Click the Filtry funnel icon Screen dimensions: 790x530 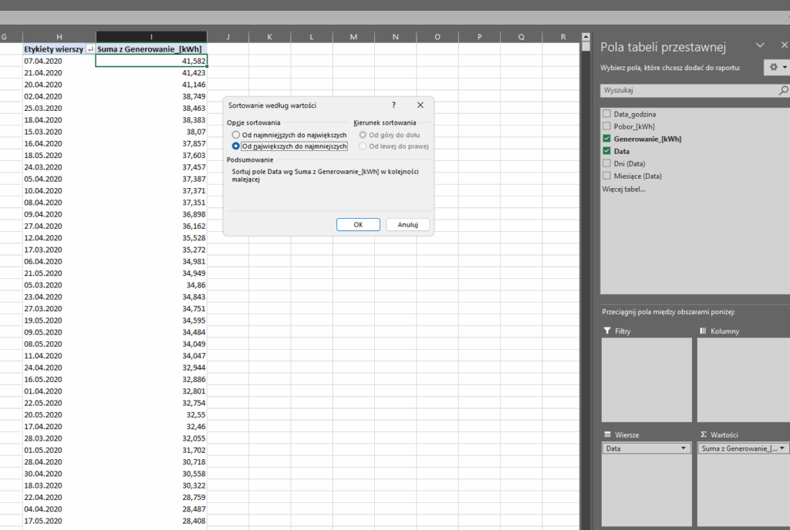(x=606, y=330)
